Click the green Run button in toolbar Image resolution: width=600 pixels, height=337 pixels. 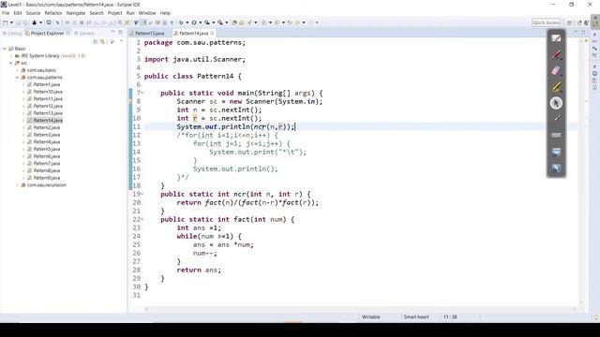pyautogui.click(x=194, y=22)
